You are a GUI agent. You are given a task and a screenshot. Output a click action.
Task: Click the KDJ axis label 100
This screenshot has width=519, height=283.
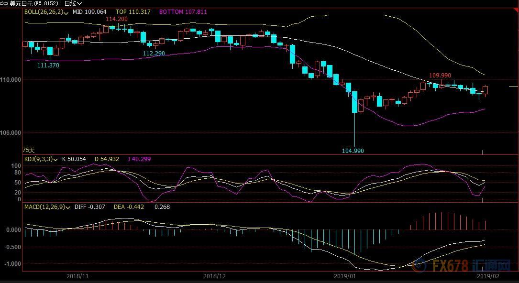[16, 165]
